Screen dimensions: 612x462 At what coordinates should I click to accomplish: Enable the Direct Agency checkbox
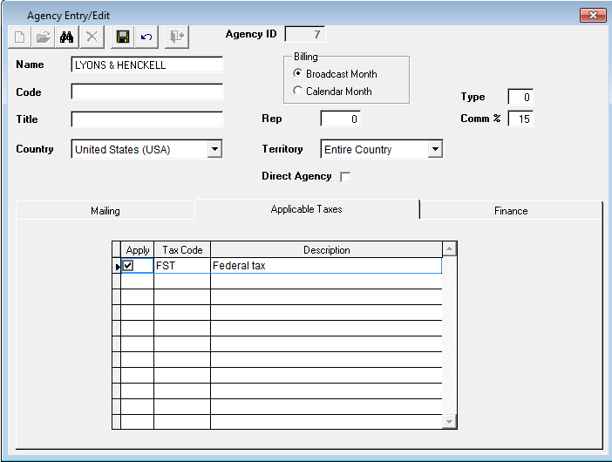pos(345,177)
